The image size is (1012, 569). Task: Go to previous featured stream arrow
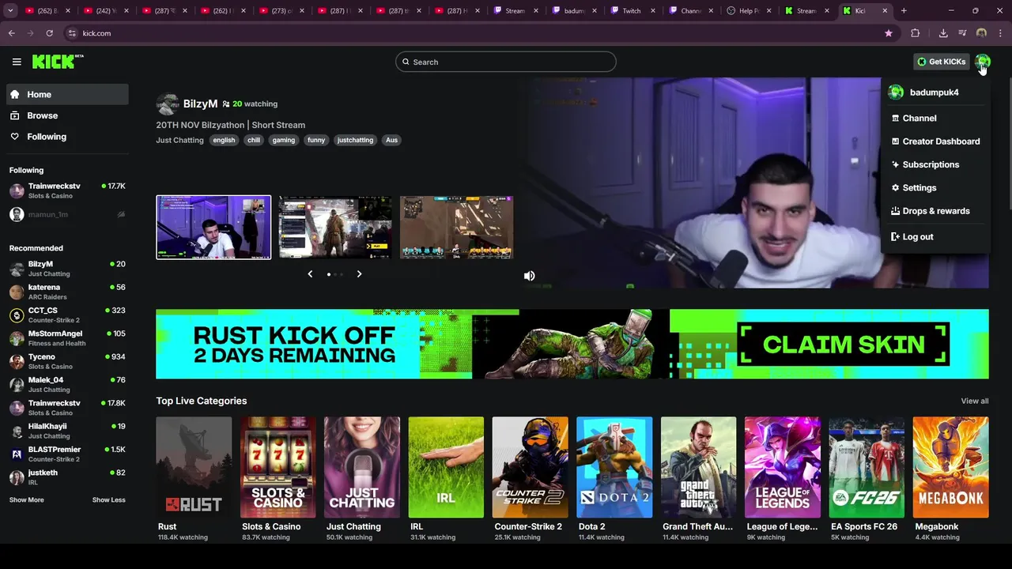coord(310,274)
